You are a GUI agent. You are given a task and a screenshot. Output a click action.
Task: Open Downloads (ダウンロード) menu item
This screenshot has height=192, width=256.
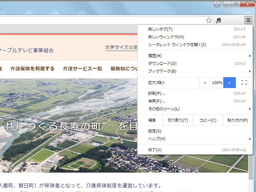195,64
